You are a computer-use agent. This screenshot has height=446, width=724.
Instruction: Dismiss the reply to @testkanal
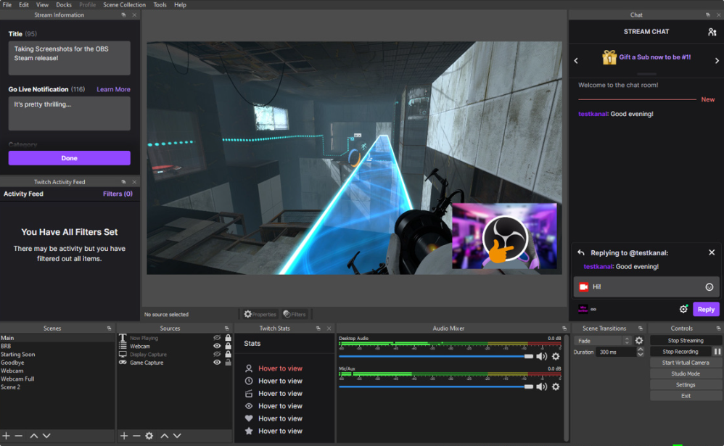tap(712, 252)
